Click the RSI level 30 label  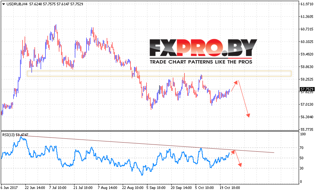point(302,168)
